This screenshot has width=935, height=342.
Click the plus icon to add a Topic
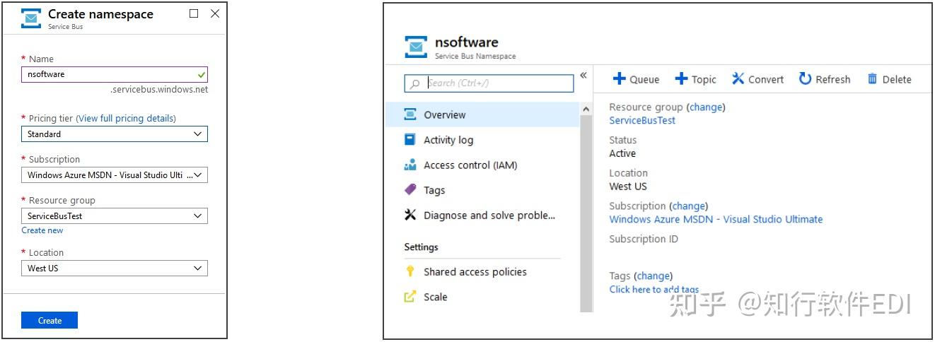coord(681,79)
